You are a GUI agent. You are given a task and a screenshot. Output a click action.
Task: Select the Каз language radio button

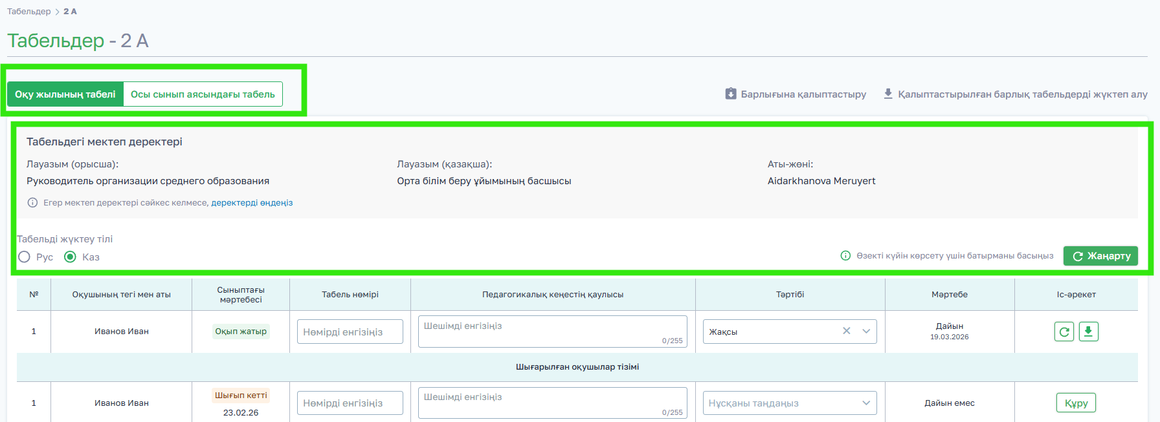coord(71,257)
